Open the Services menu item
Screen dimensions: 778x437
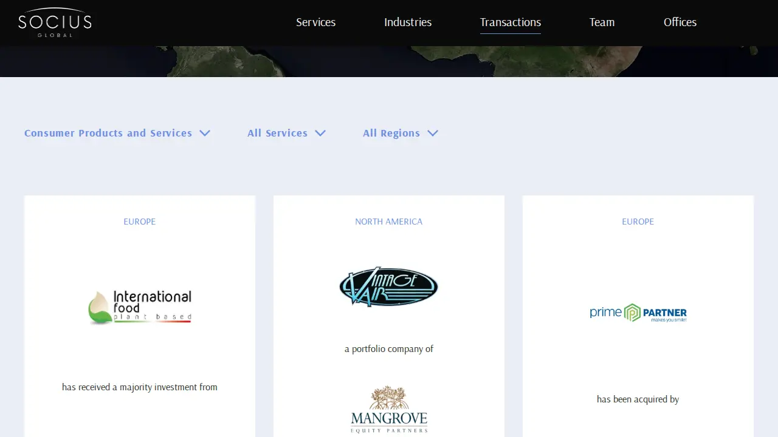point(315,22)
